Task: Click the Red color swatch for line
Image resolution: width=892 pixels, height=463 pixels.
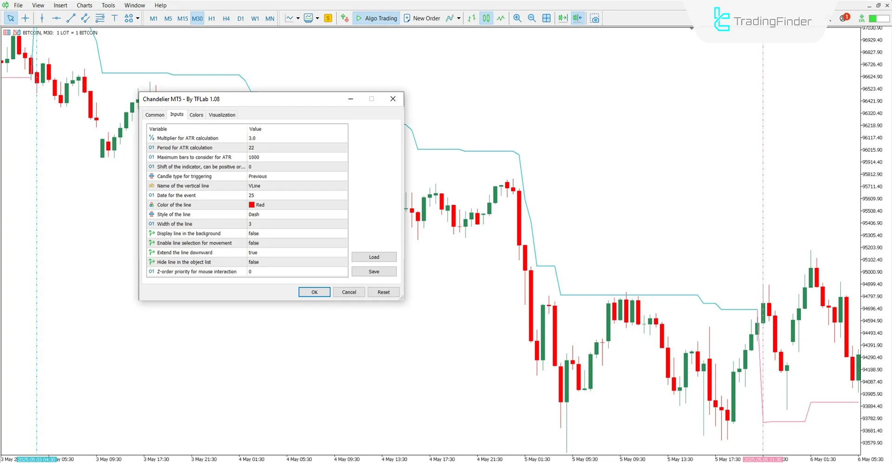Action: [x=251, y=205]
